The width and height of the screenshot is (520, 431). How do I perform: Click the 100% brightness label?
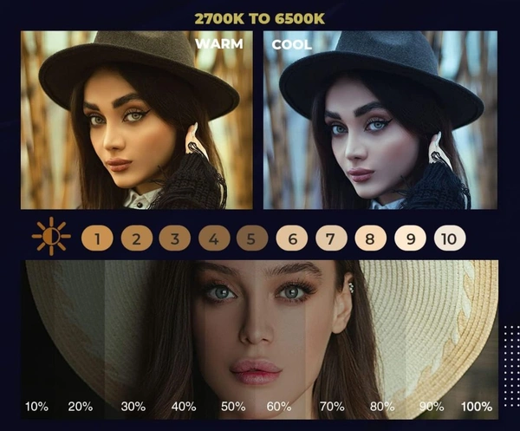point(477,407)
